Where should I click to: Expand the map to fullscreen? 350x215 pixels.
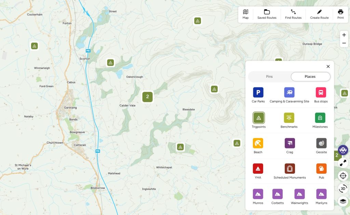[x=343, y=163]
